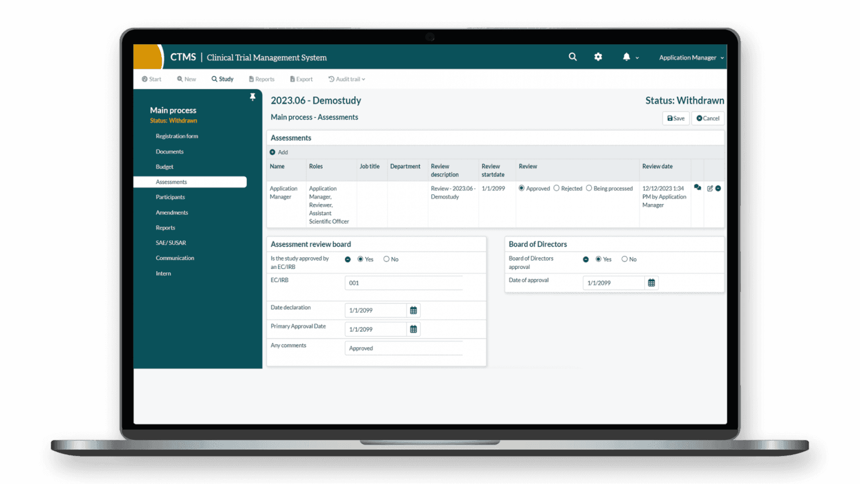Open the Date of approval calendar picker
Image resolution: width=860 pixels, height=484 pixels.
coord(651,283)
